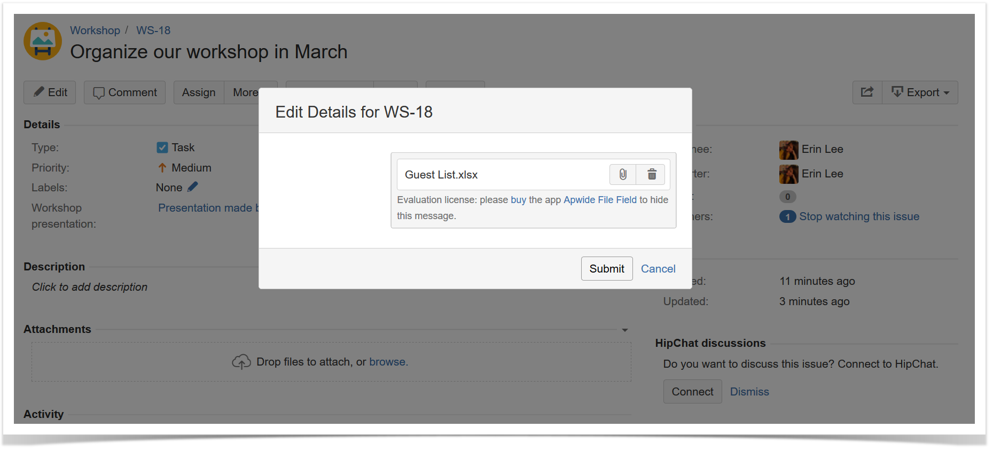Dismiss the HipChat discussions prompt
This screenshot has width=993, height=450.
tap(749, 392)
